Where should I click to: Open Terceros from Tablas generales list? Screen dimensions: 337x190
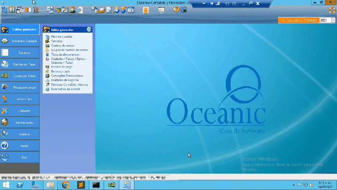57,41
